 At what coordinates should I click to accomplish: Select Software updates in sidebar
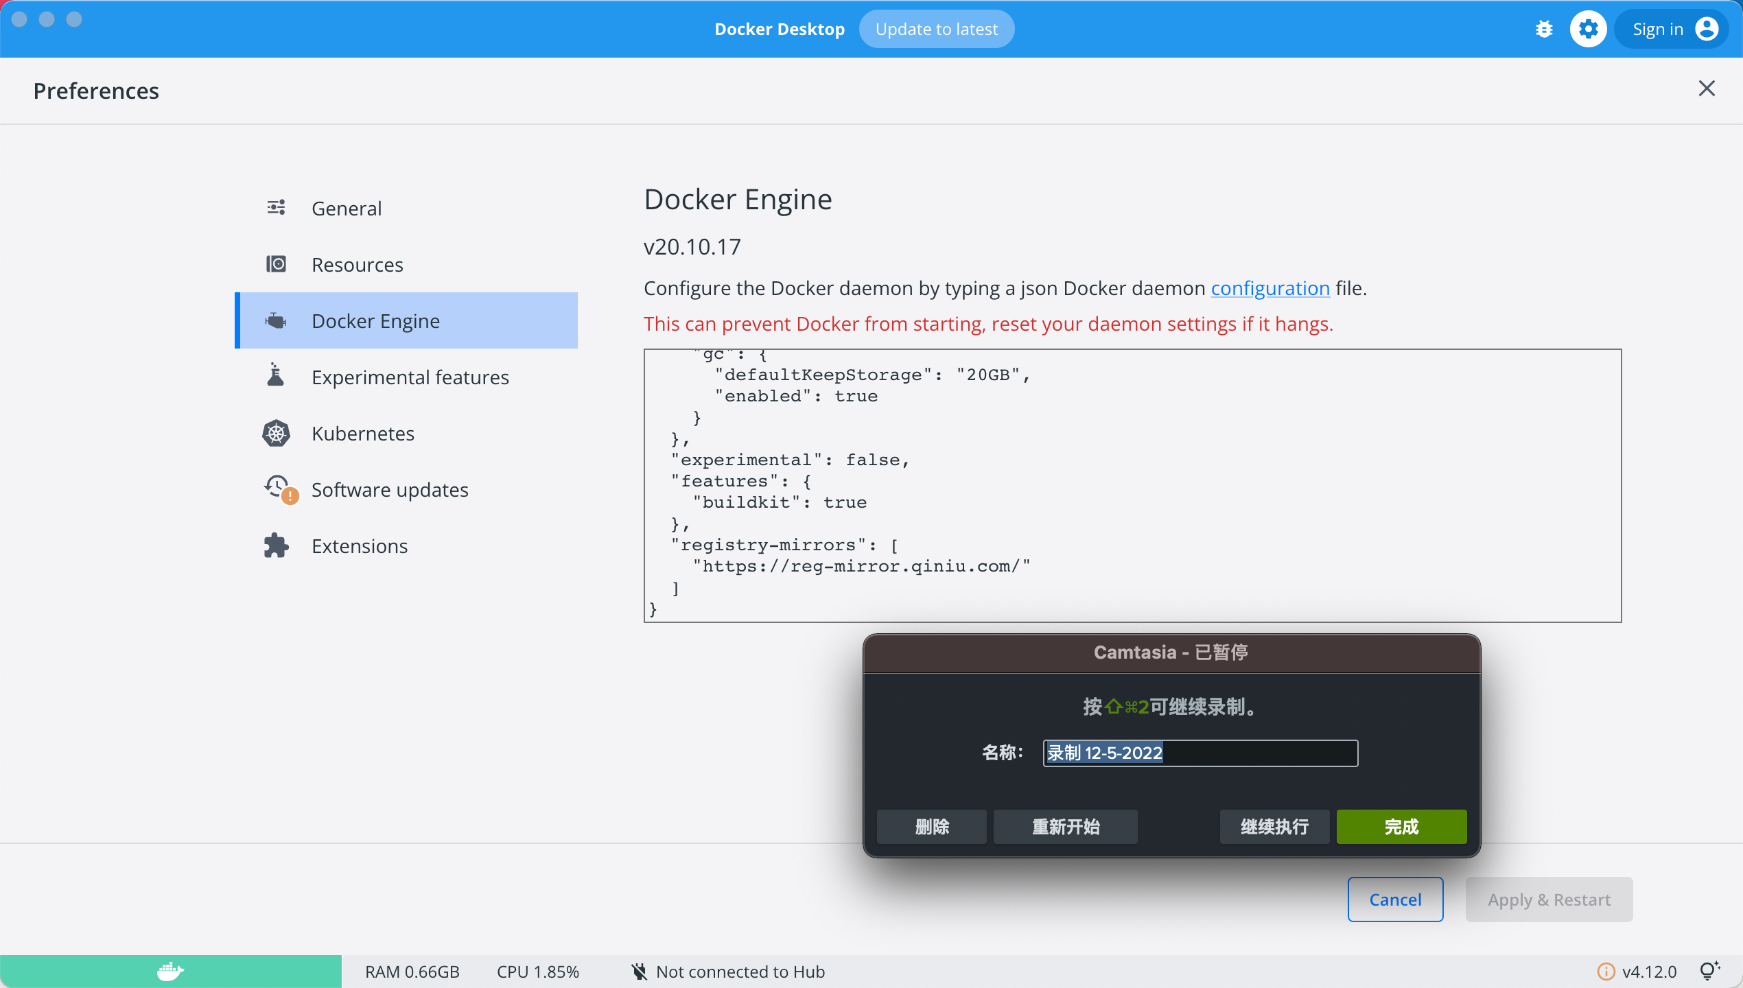pyautogui.click(x=389, y=489)
